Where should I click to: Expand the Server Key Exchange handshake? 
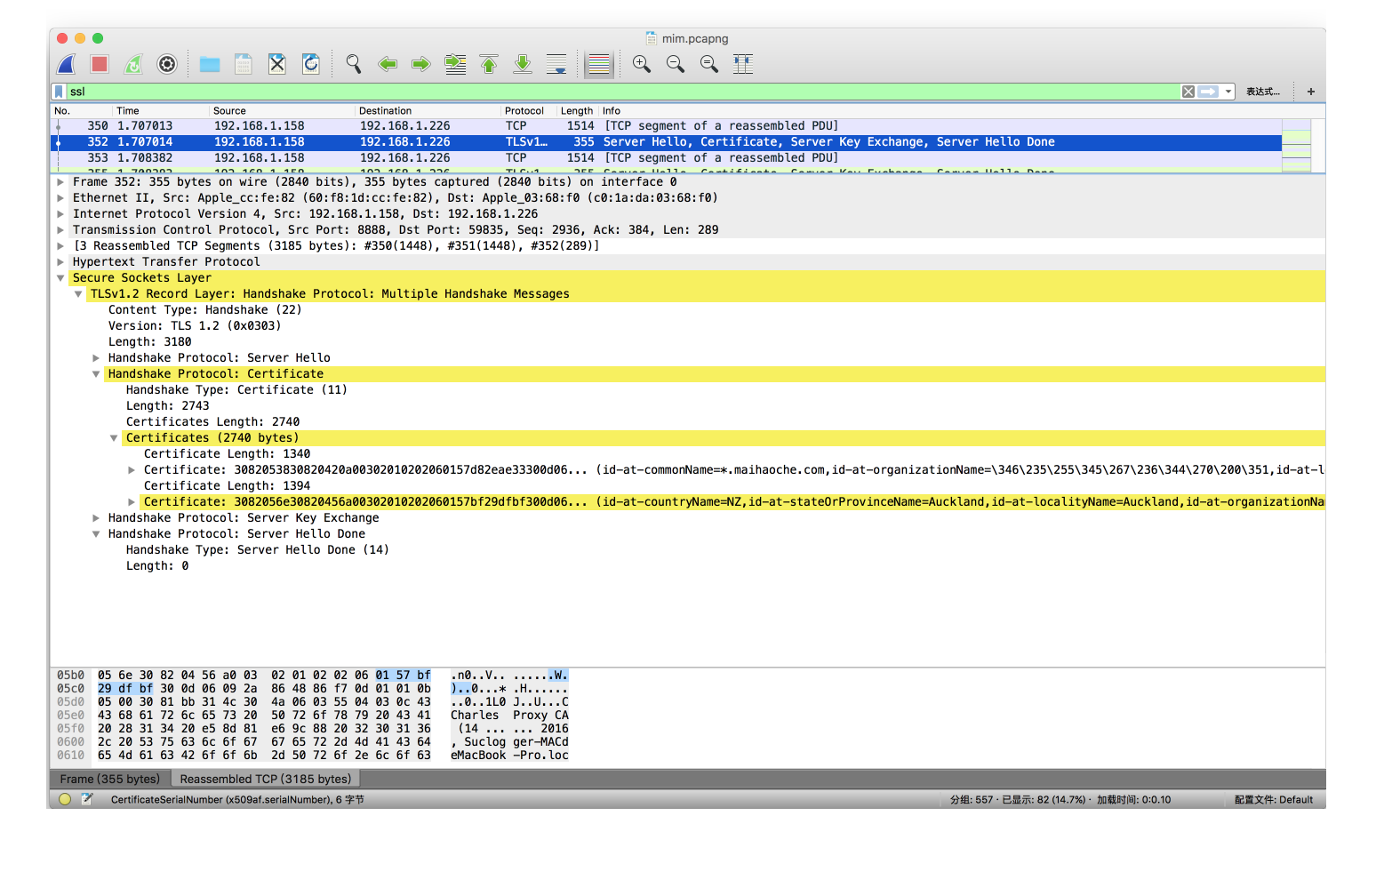[x=96, y=518]
